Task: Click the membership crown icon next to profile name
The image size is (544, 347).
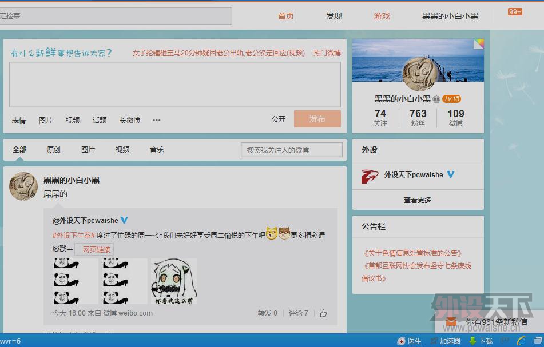Action: (436, 99)
